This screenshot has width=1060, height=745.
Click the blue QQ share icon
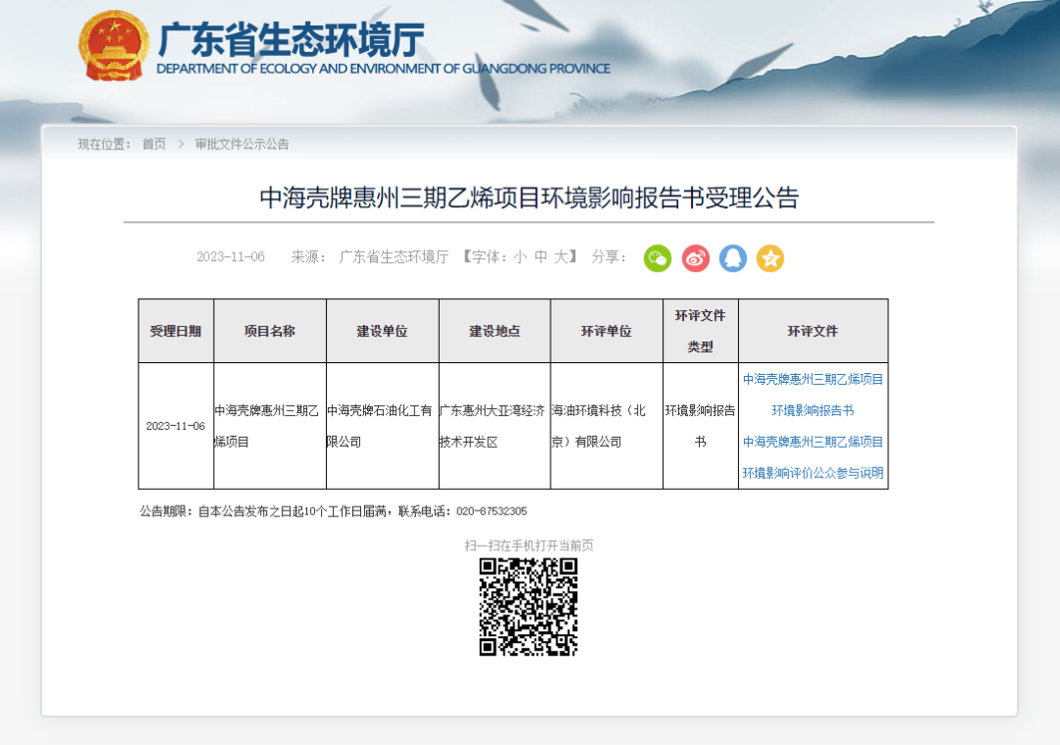[x=732, y=258]
